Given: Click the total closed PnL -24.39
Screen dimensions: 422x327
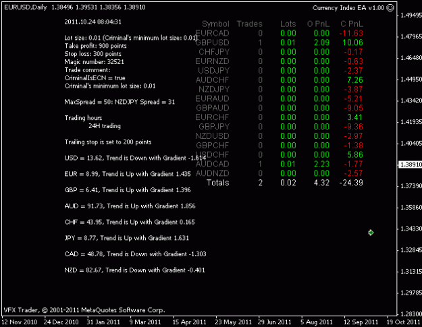Looking at the screenshot, I should (x=351, y=183).
